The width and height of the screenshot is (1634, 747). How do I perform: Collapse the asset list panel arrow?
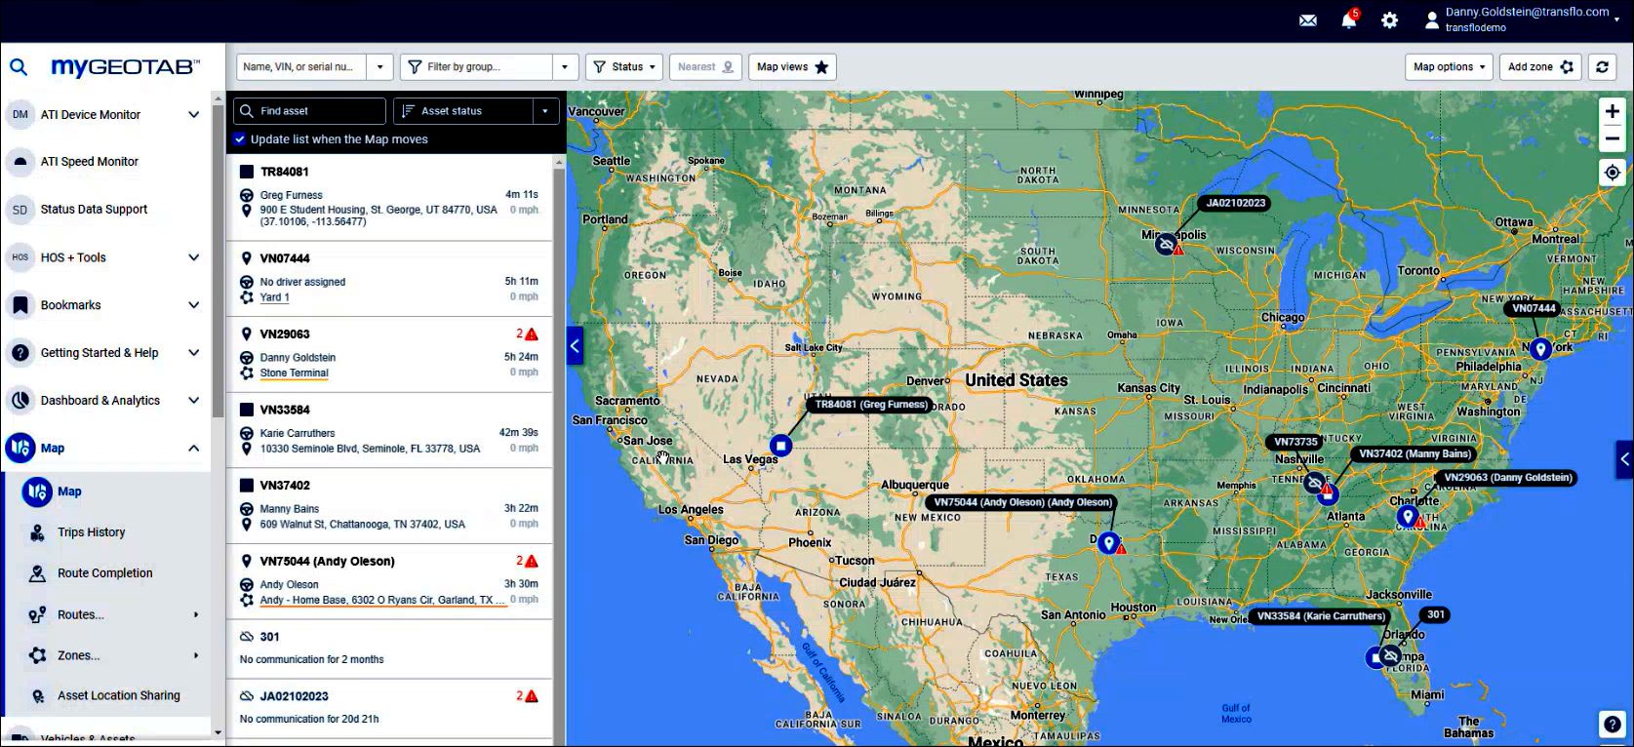pyautogui.click(x=575, y=345)
